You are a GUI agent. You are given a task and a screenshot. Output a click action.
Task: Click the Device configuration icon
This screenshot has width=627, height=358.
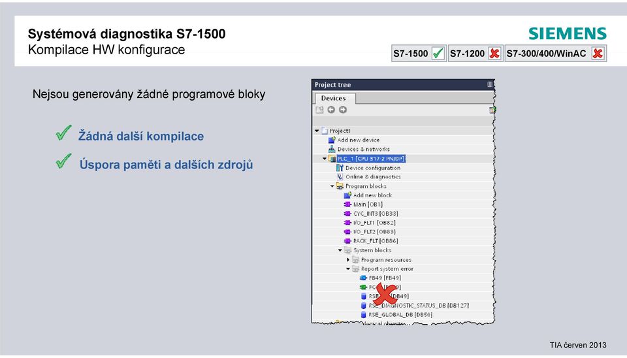click(x=340, y=168)
